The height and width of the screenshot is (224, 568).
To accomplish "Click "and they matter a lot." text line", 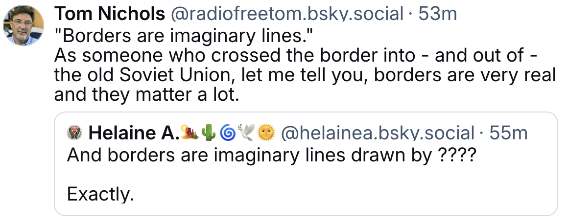I will pyautogui.click(x=147, y=94).
